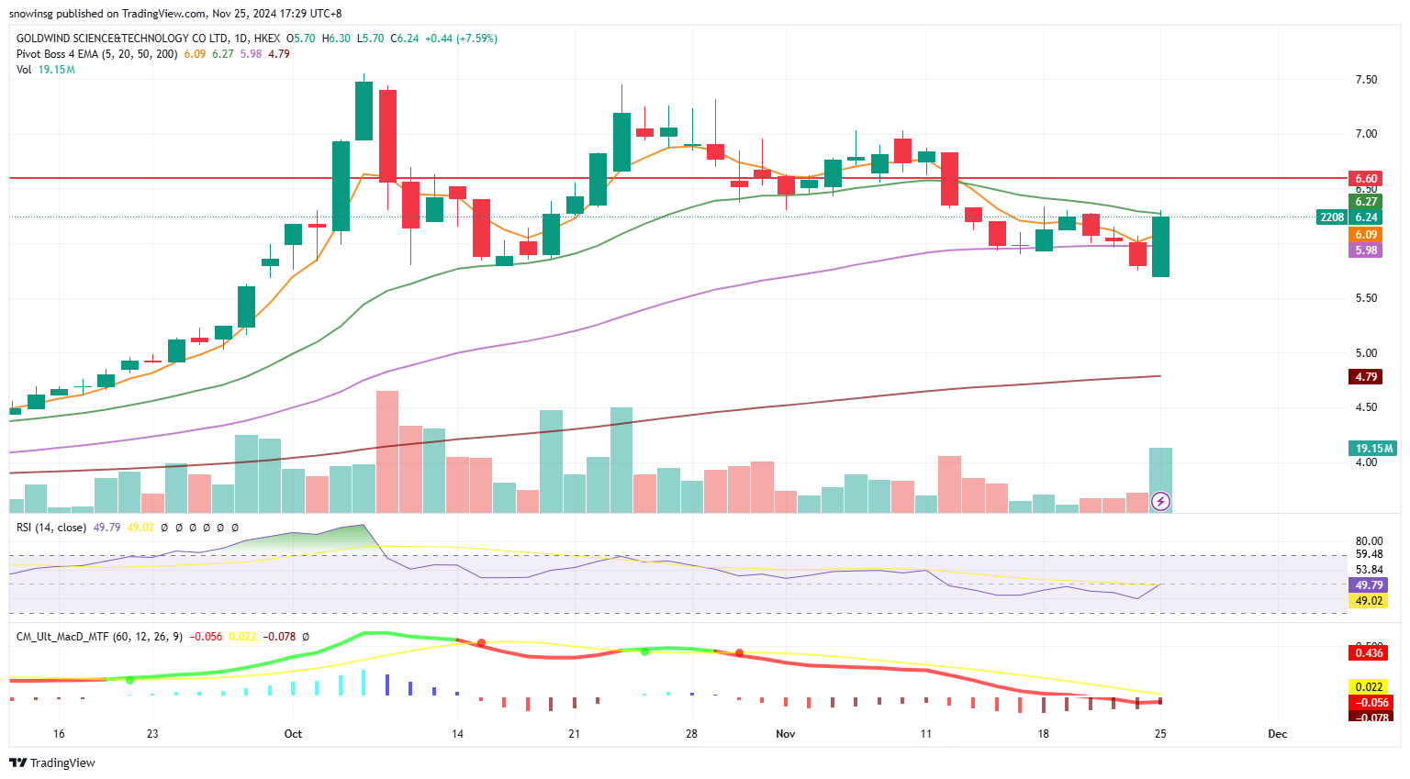The width and height of the screenshot is (1410, 779).
Task: Click the 5.50 price scale label
Action: tap(1366, 298)
